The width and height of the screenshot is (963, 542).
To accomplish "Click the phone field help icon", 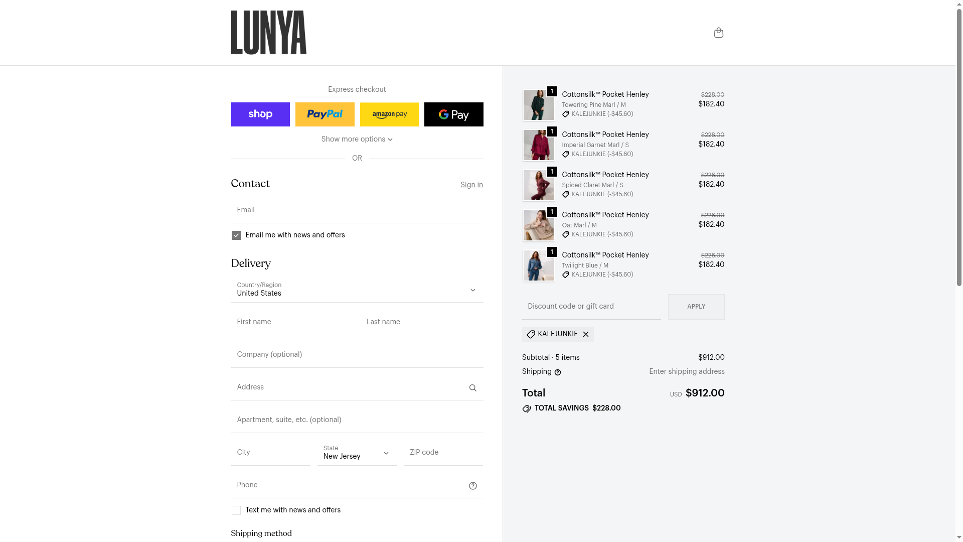I will (472, 486).
